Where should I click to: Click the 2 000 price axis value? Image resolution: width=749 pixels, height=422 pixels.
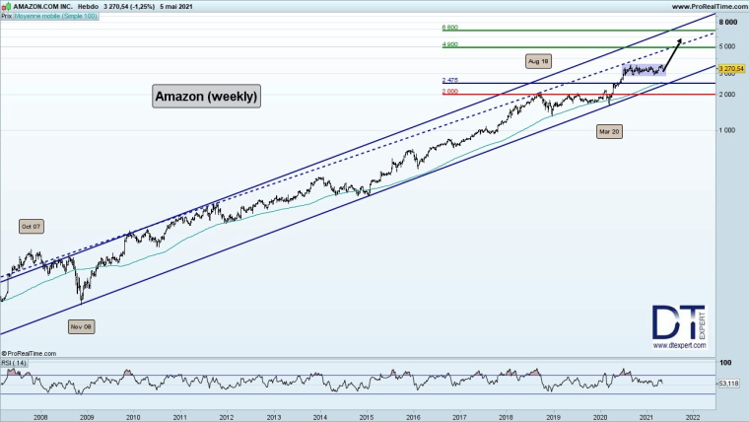727,95
